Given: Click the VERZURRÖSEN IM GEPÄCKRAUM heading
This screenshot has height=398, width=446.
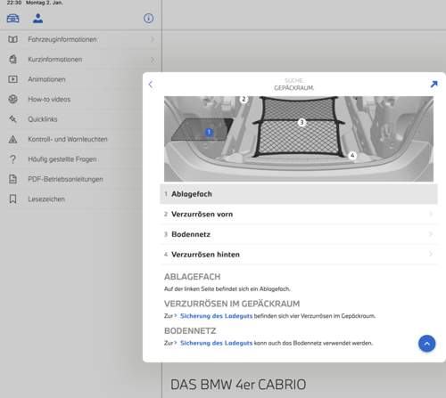Looking at the screenshot, I should coord(232,304).
